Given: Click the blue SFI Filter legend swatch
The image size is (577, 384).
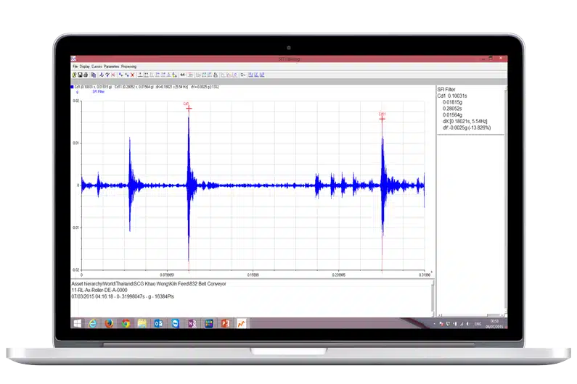Looking at the screenshot, I should click(72, 86).
